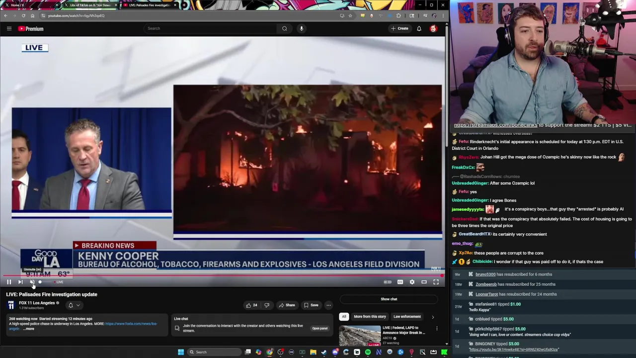Open the browser extensions puzzle icon

point(398,15)
